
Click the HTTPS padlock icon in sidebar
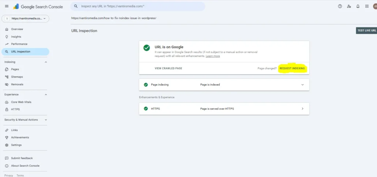(x=7, y=109)
